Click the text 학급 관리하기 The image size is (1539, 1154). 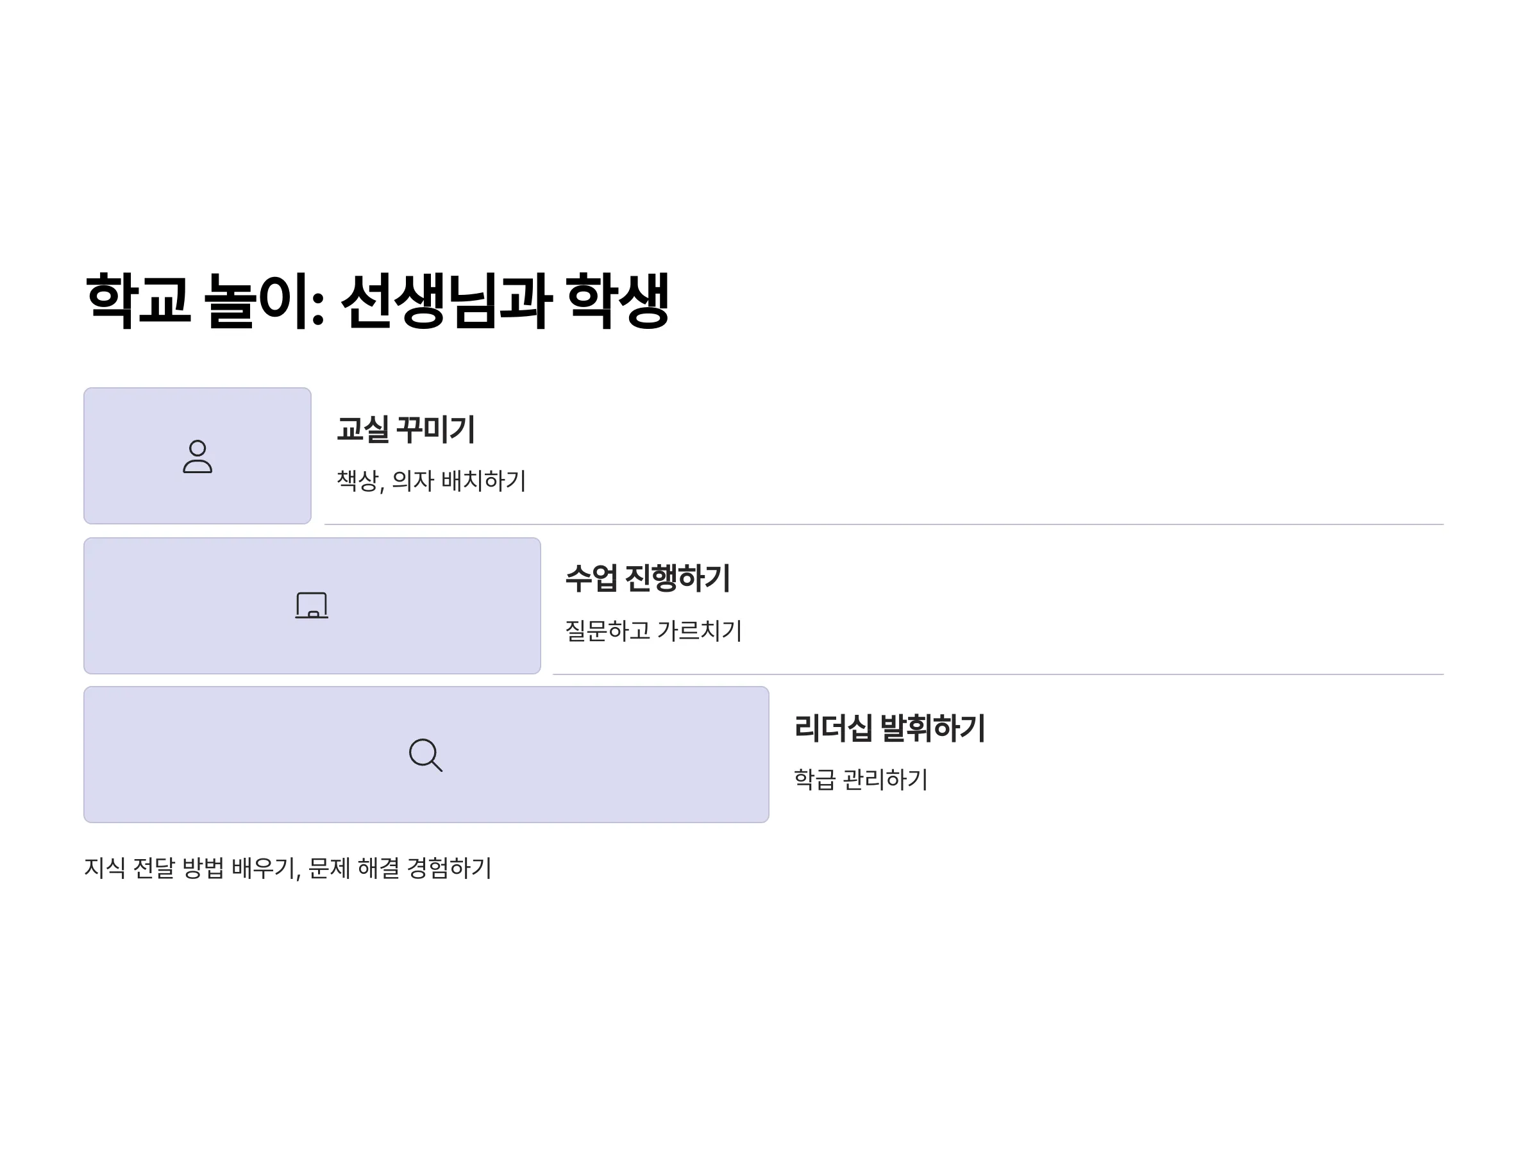[x=861, y=779]
